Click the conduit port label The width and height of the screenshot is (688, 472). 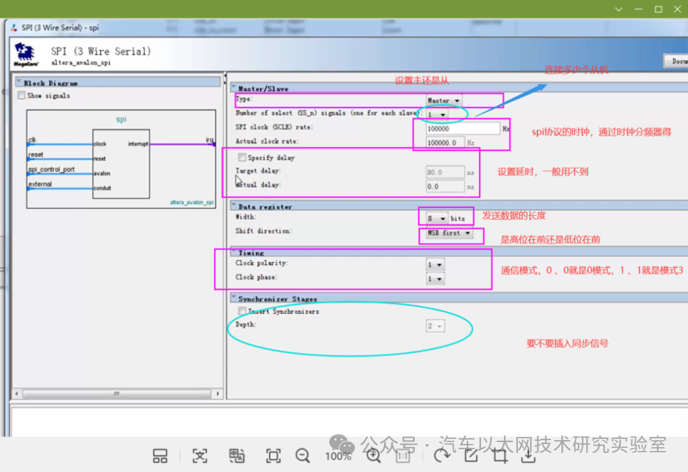click(102, 188)
